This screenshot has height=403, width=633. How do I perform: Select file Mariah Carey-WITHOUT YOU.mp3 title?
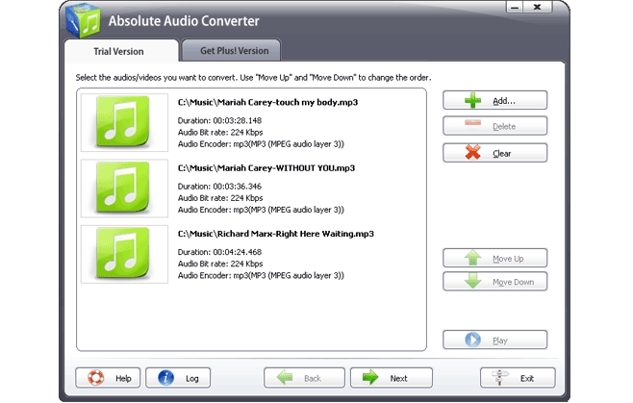[266, 168]
